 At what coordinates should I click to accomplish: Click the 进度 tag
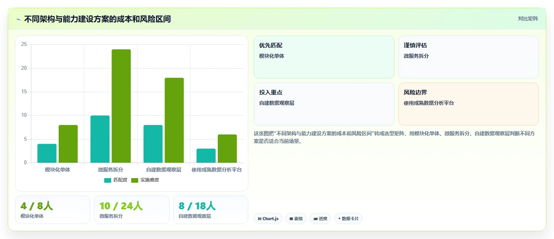pos(320,219)
